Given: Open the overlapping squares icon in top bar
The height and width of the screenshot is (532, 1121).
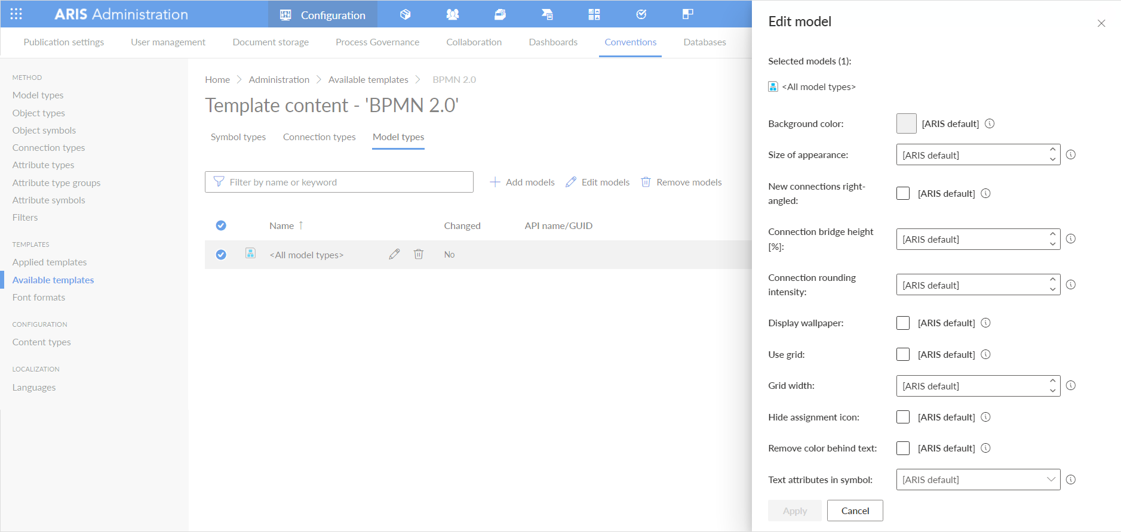Looking at the screenshot, I should [688, 14].
